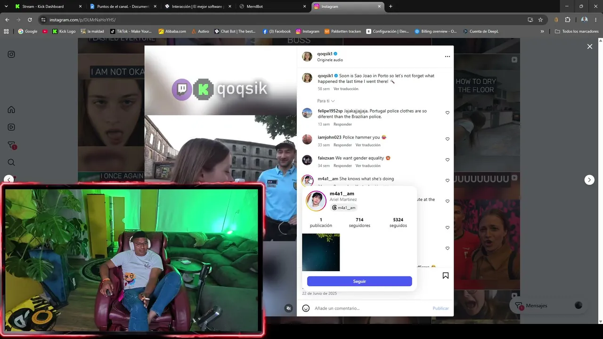
Task: Reload the current page
Action: tap(30, 20)
